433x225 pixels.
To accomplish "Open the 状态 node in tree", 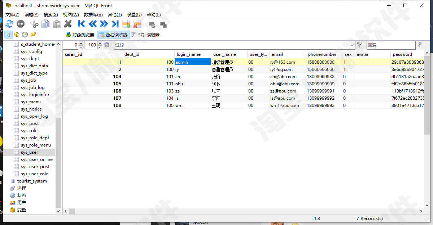I will pyautogui.click(x=22, y=195).
